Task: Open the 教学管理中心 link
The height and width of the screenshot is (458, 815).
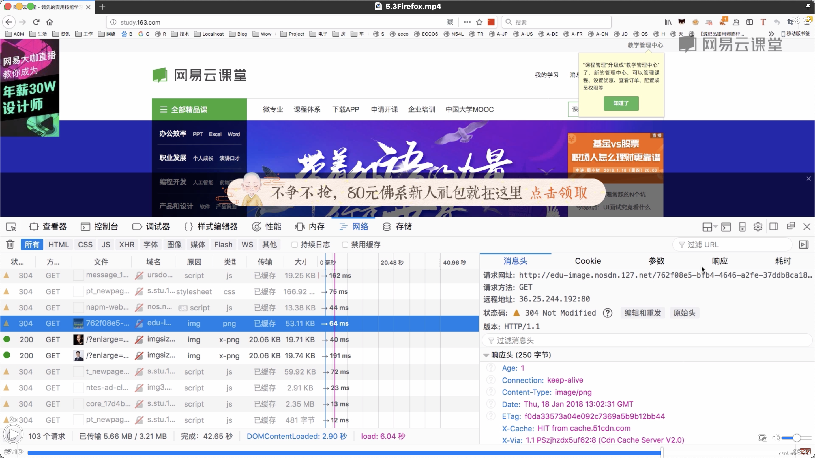Action: 645,45
